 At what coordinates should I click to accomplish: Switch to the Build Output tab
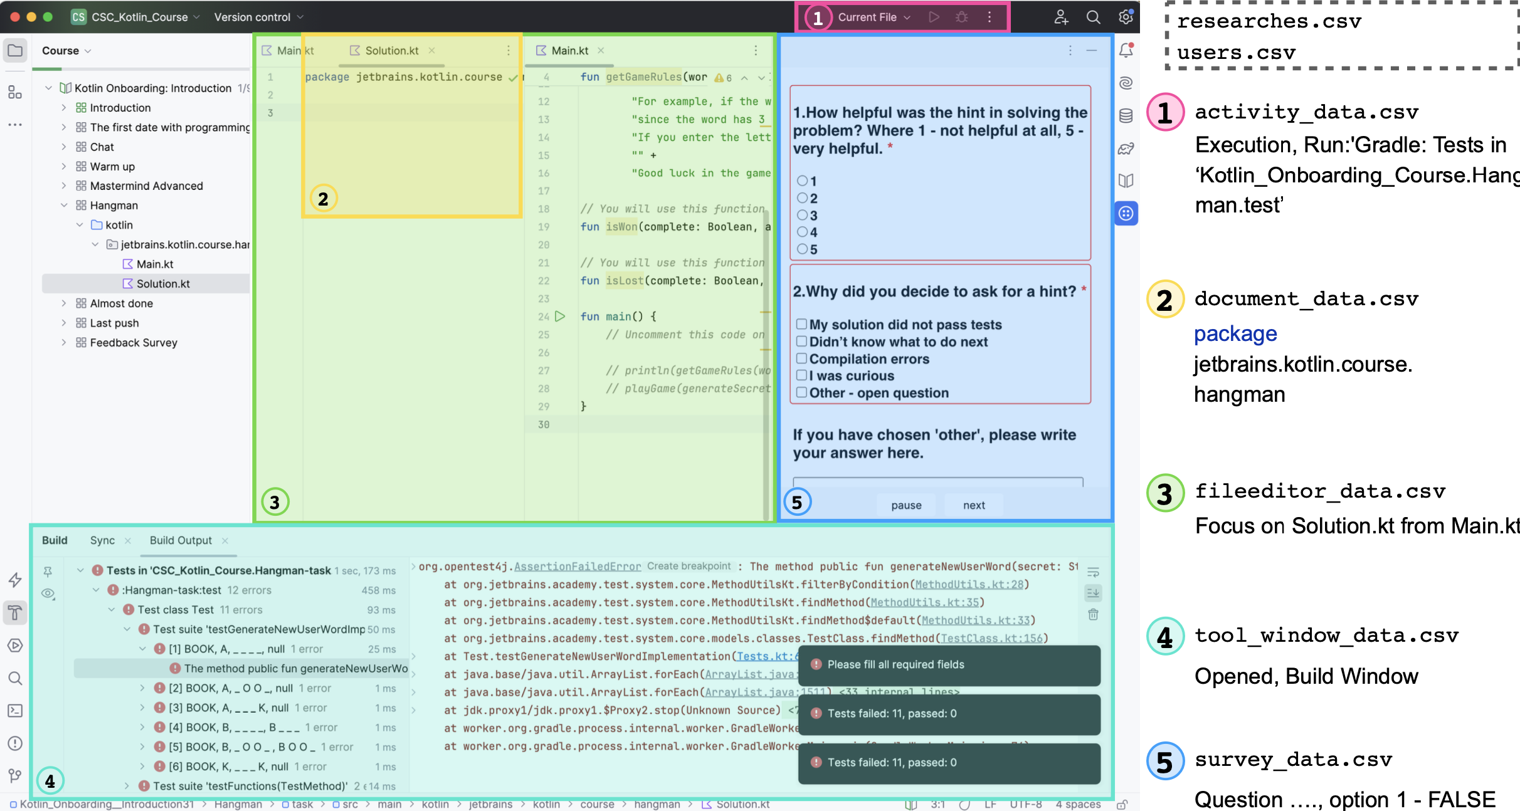tap(181, 540)
